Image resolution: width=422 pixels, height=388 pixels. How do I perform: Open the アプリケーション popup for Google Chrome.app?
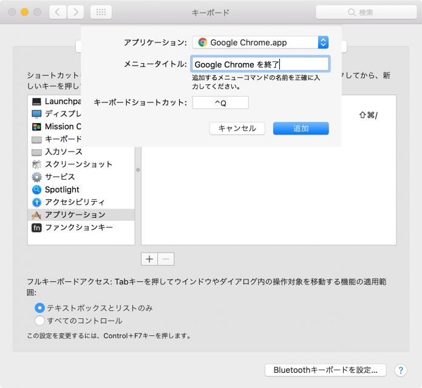point(260,42)
